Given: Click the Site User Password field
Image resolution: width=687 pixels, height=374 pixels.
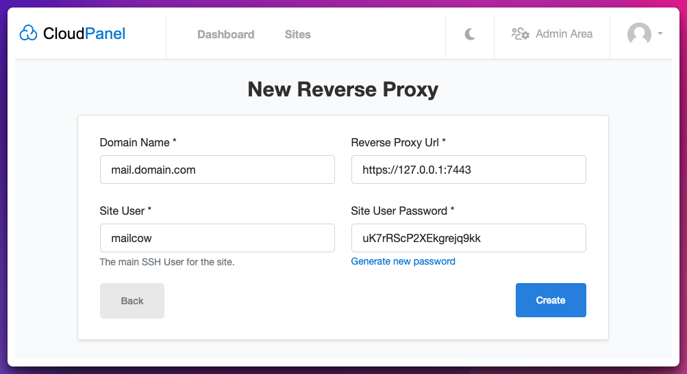Looking at the screenshot, I should pyautogui.click(x=469, y=238).
